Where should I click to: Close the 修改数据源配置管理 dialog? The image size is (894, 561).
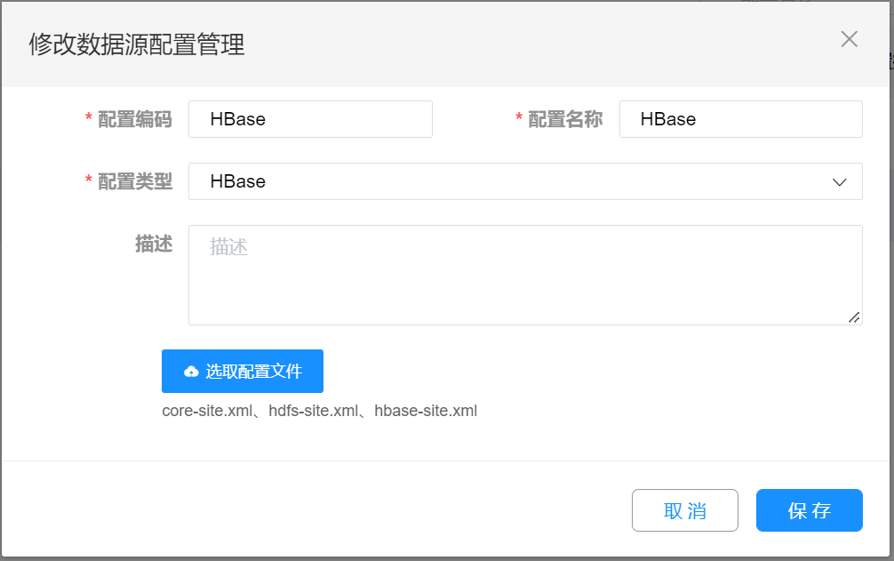tap(849, 39)
